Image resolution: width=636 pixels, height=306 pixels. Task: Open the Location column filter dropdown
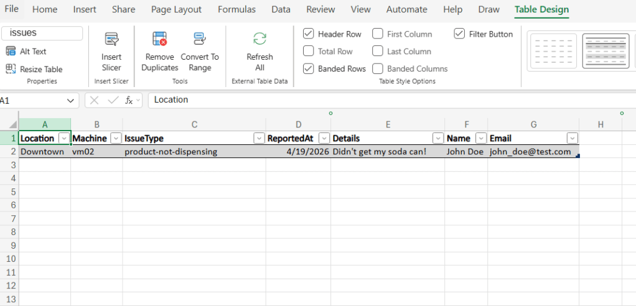(x=65, y=139)
